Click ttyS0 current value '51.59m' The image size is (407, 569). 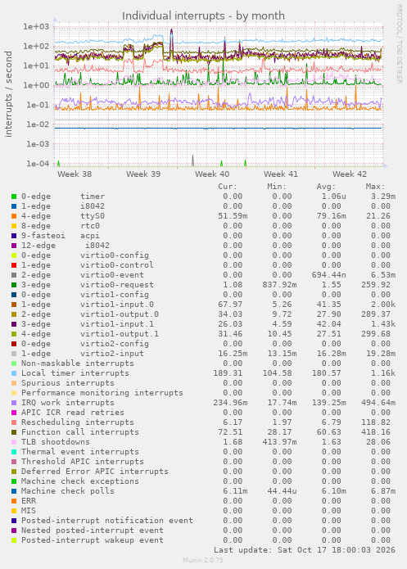(x=233, y=216)
